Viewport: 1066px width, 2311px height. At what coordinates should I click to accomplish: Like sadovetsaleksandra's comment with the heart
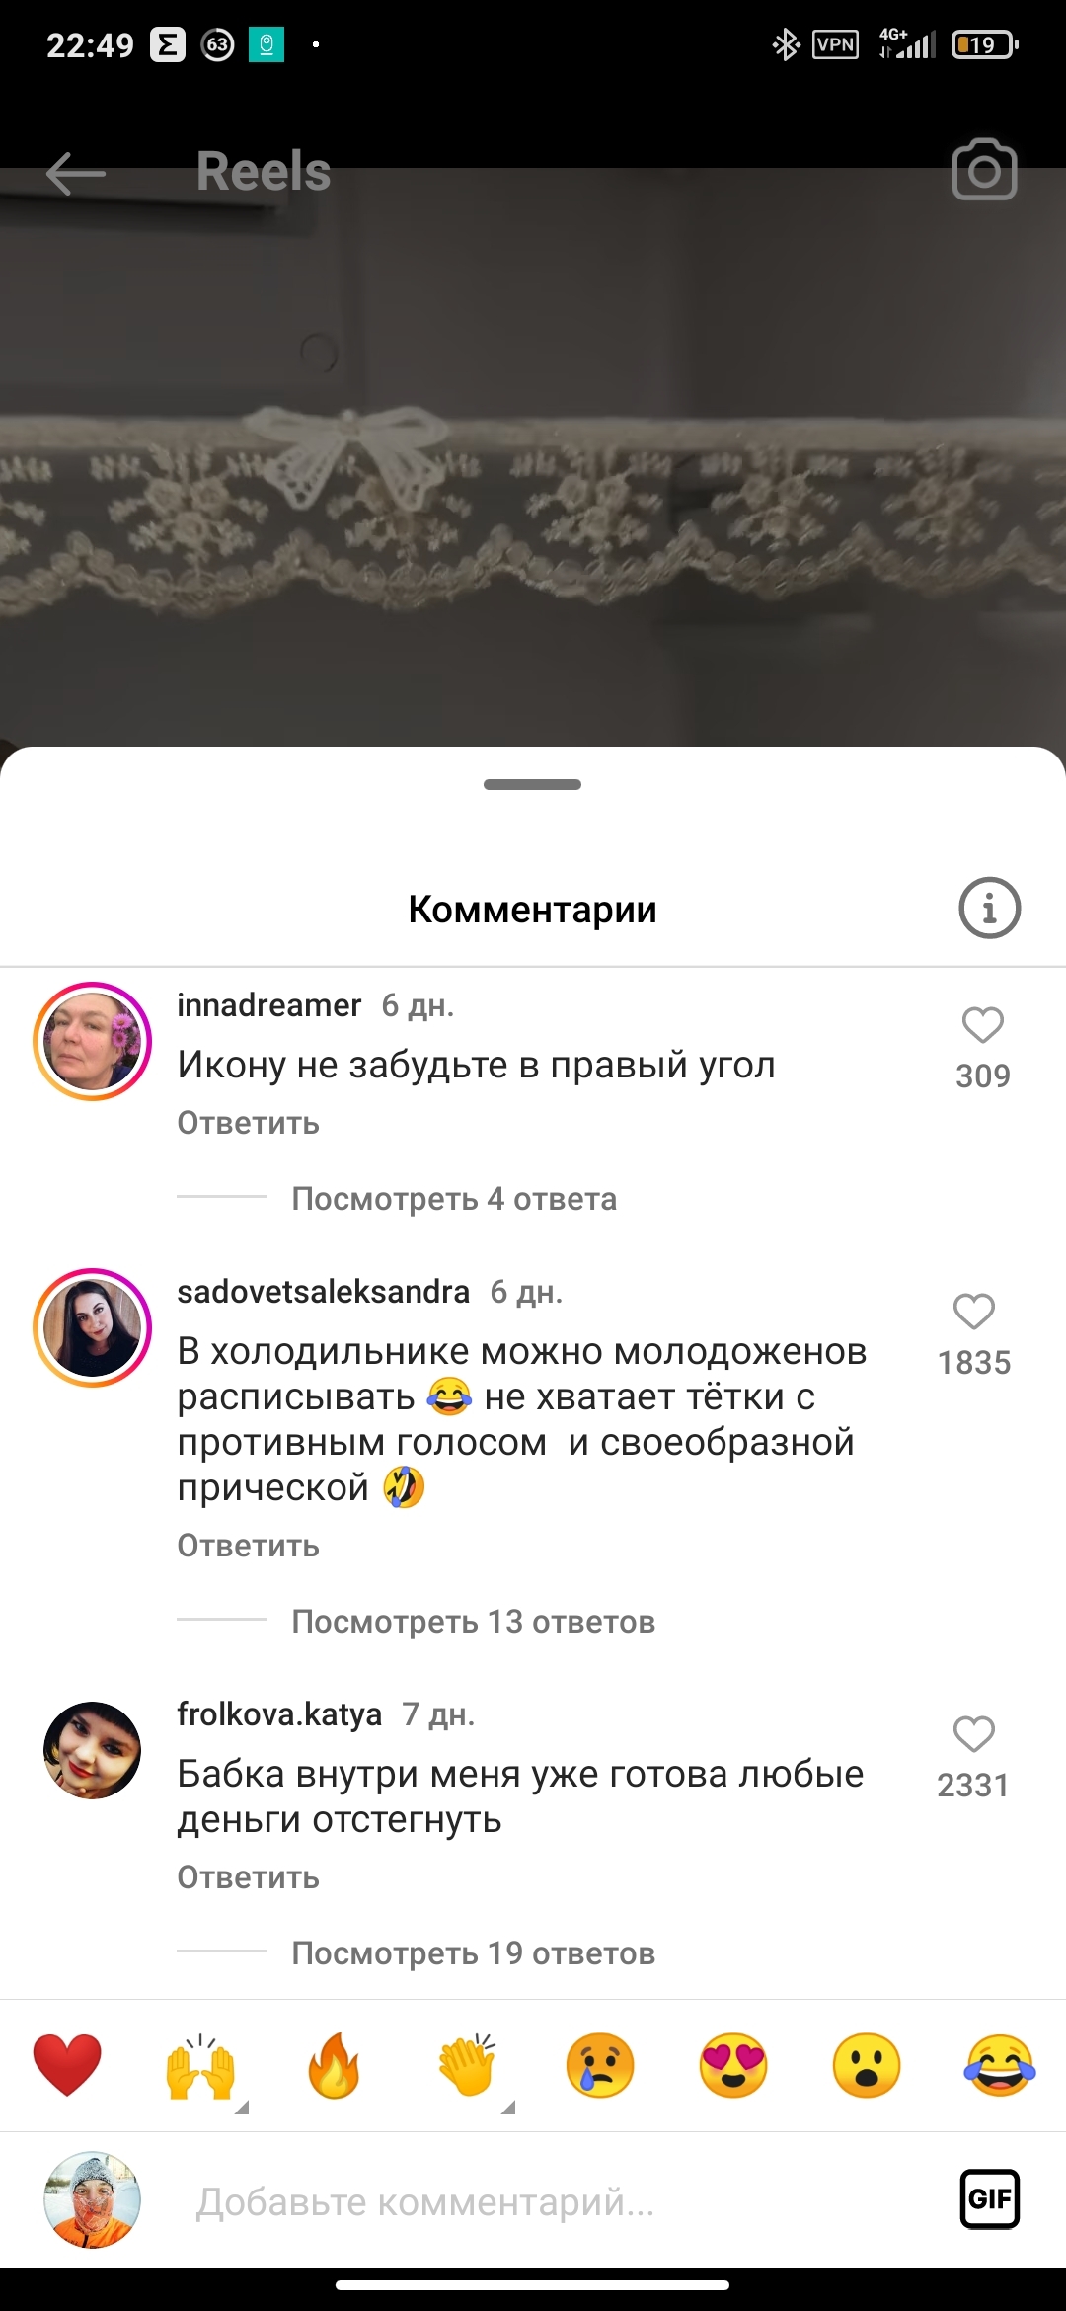[x=974, y=1312]
